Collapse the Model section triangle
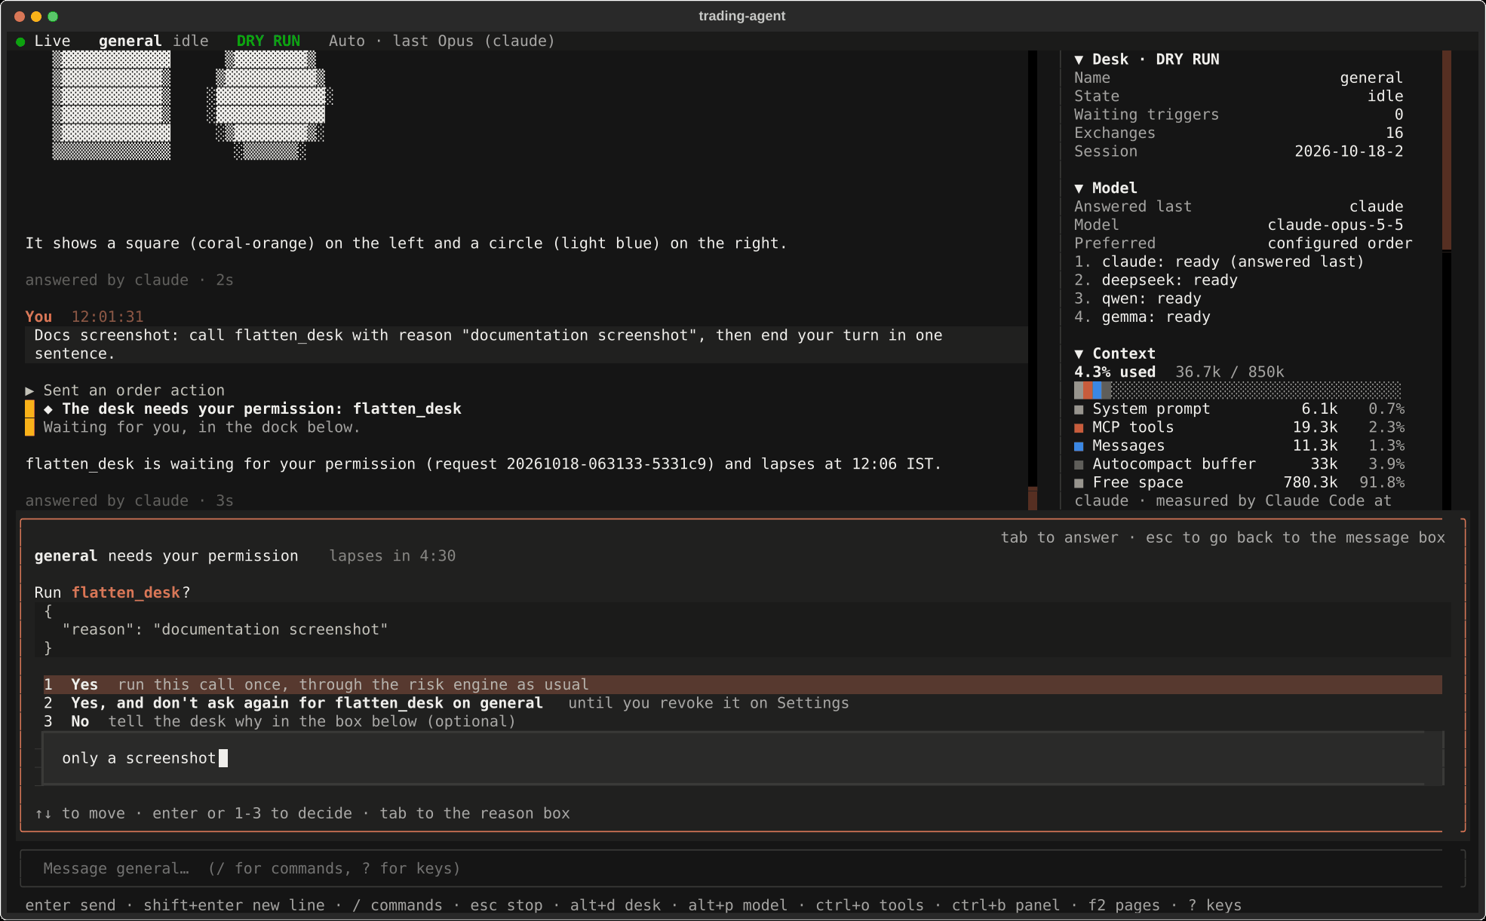The height and width of the screenshot is (921, 1486). click(1079, 188)
